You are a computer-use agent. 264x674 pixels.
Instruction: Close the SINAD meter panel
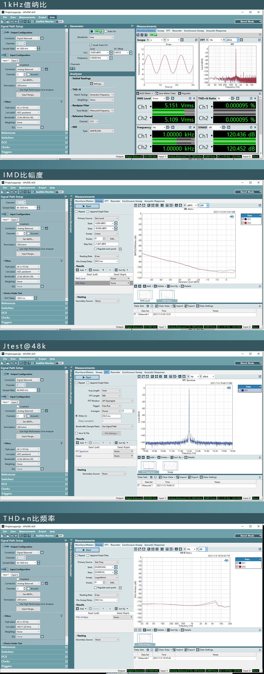tap(255, 127)
